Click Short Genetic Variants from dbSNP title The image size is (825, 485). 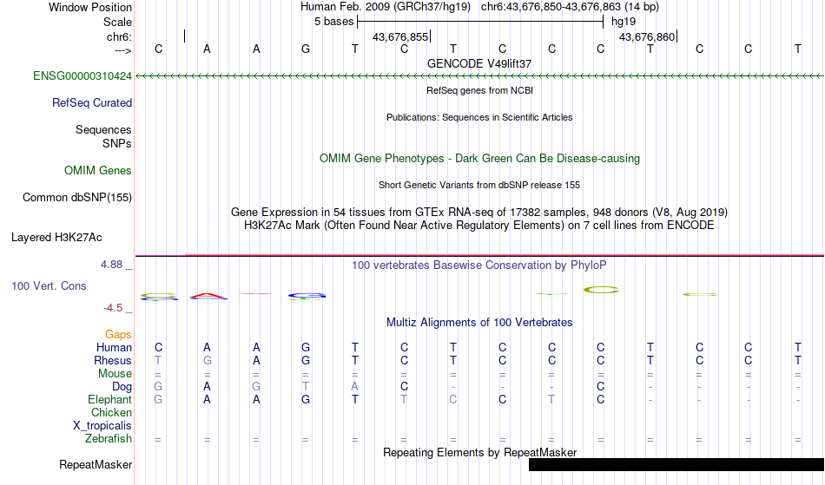click(479, 185)
